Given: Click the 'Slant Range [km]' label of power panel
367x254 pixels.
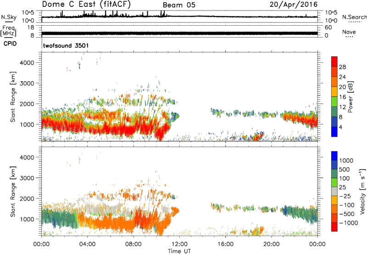Looking at the screenshot, I should [x=13, y=97].
